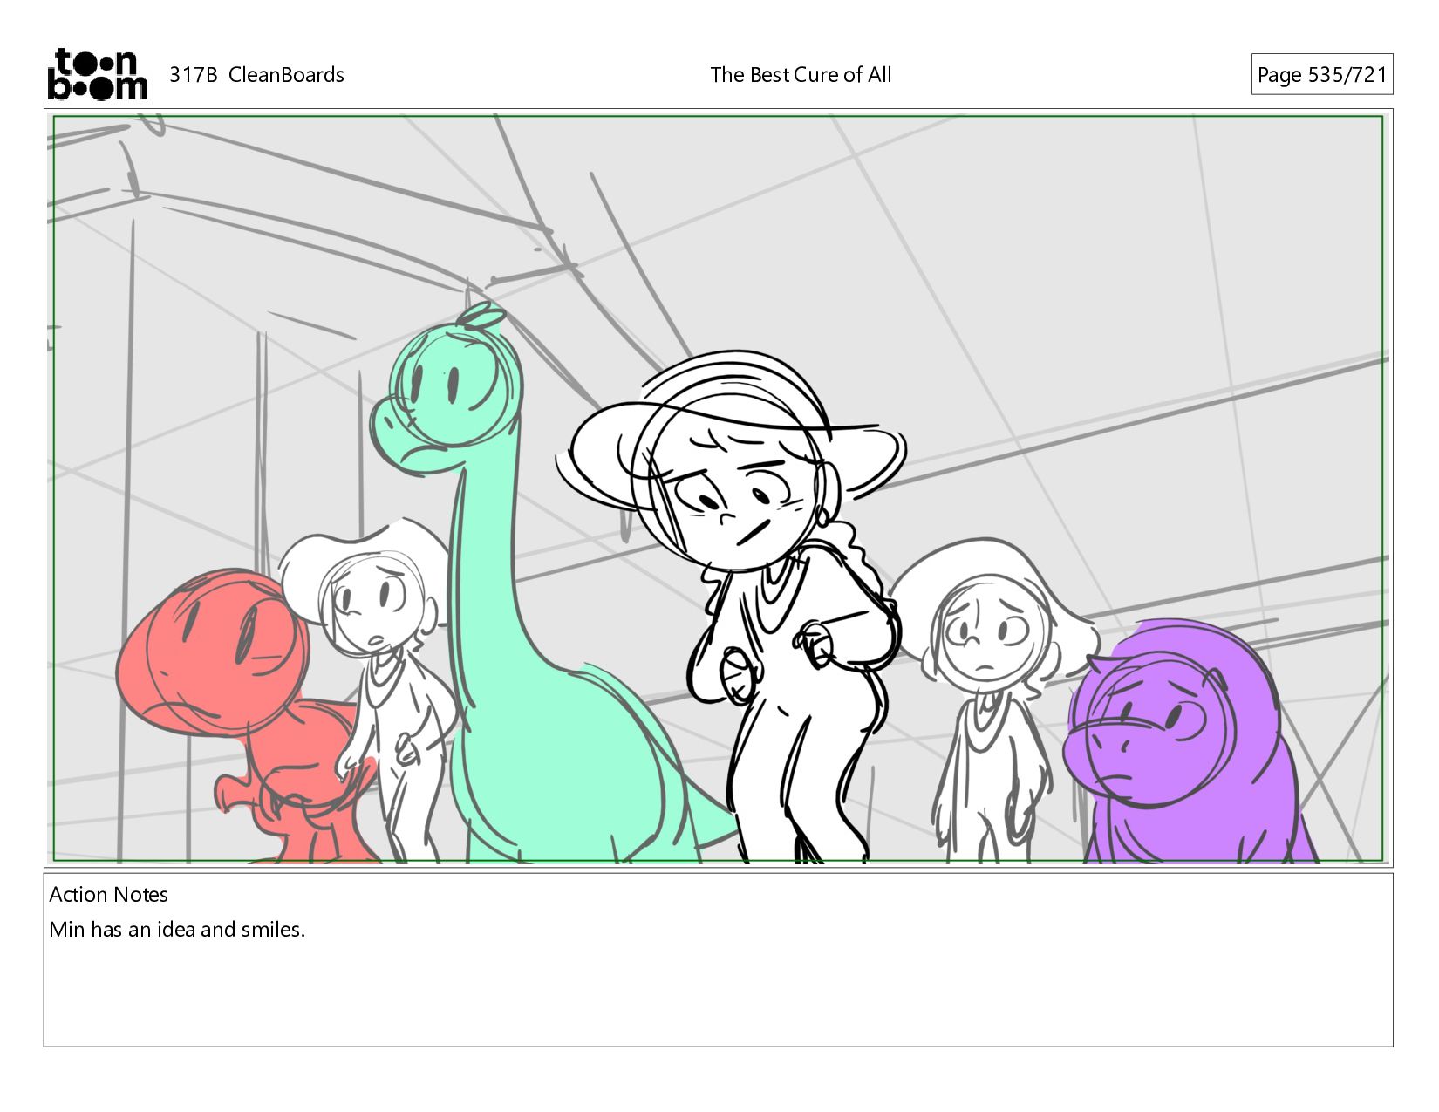1439x1112 pixels.
Task: Click the 'Action Notes' label
Action: click(x=108, y=895)
